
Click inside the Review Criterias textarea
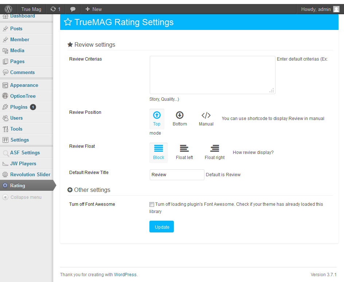(212, 75)
